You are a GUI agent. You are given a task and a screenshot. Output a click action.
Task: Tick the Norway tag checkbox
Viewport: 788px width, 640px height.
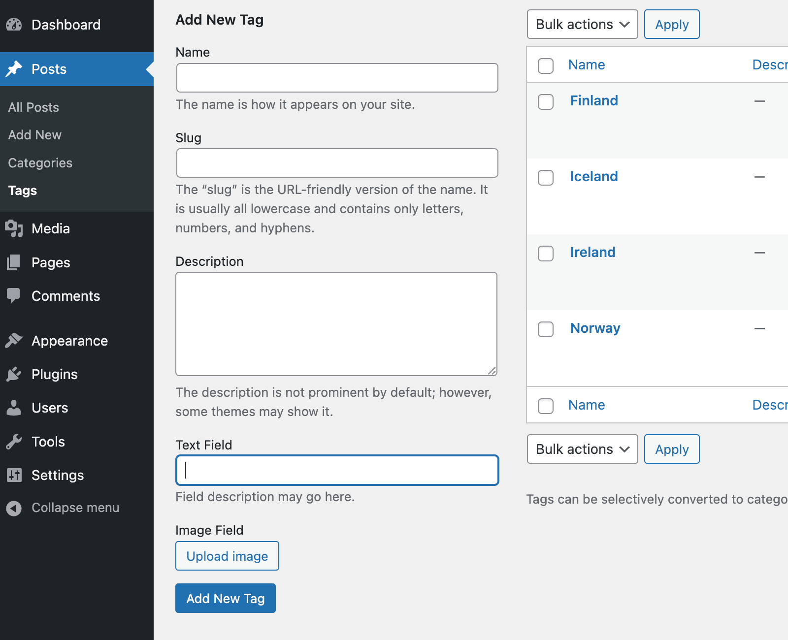click(x=545, y=329)
